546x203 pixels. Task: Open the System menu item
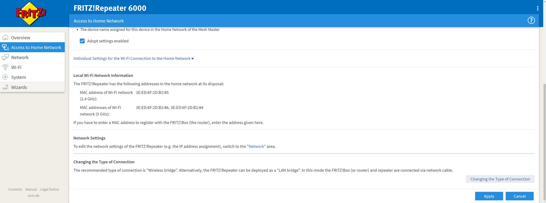coord(32,77)
